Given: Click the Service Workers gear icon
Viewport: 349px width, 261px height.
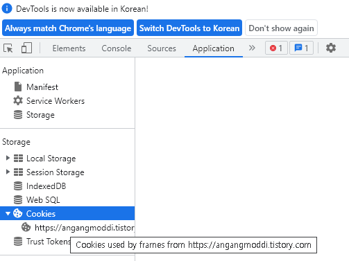Looking at the screenshot, I should point(18,100).
